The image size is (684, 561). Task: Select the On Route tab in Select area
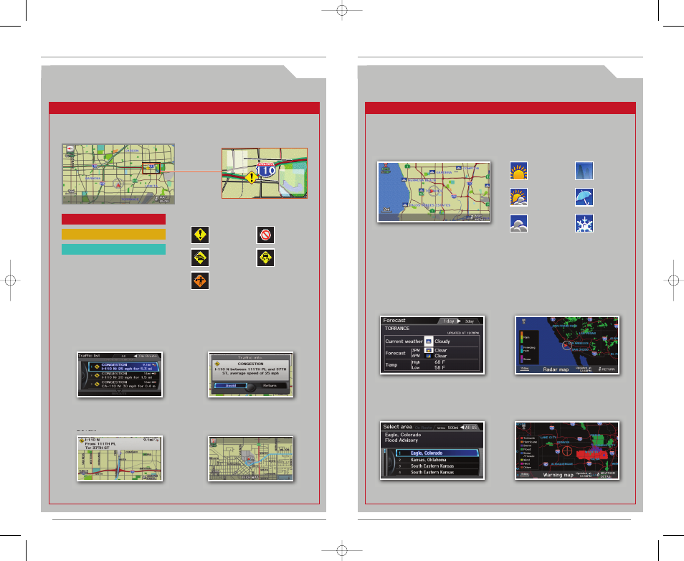point(423,428)
